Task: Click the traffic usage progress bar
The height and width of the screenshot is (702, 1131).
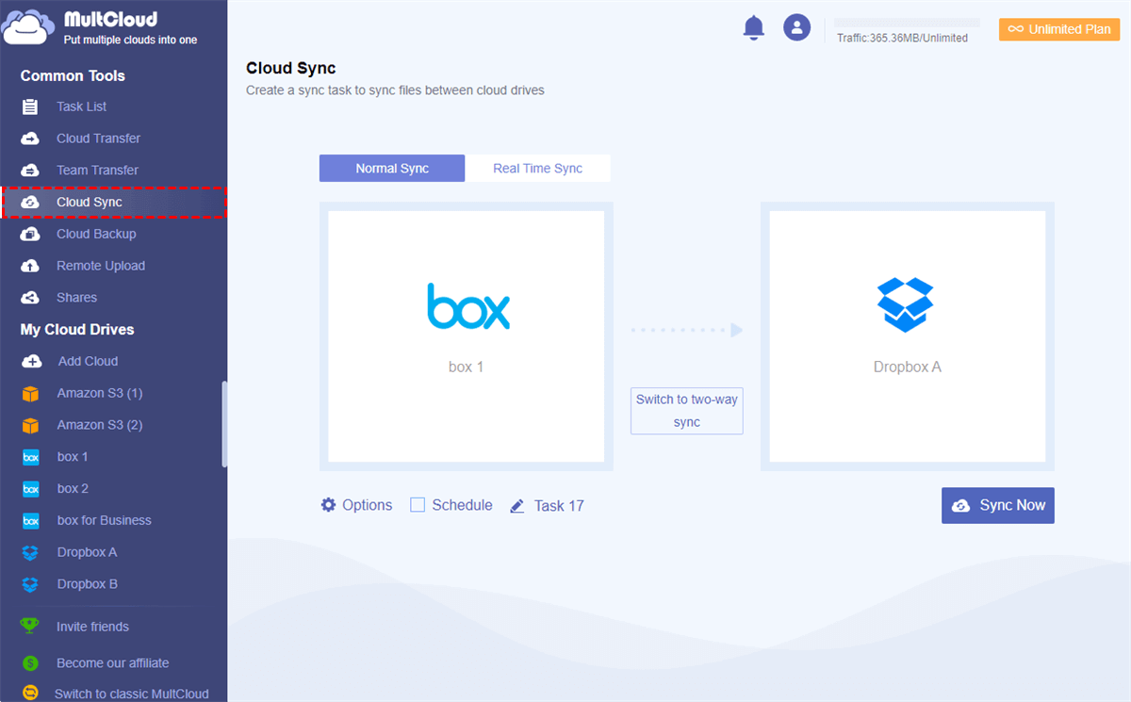Action: [908, 22]
